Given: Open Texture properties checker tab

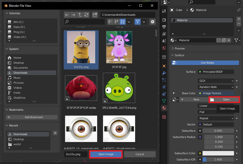Looking at the screenshot, I should click(x=164, y=117).
